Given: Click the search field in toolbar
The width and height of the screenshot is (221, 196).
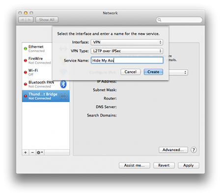Looking at the screenshot, I should [x=179, y=20].
